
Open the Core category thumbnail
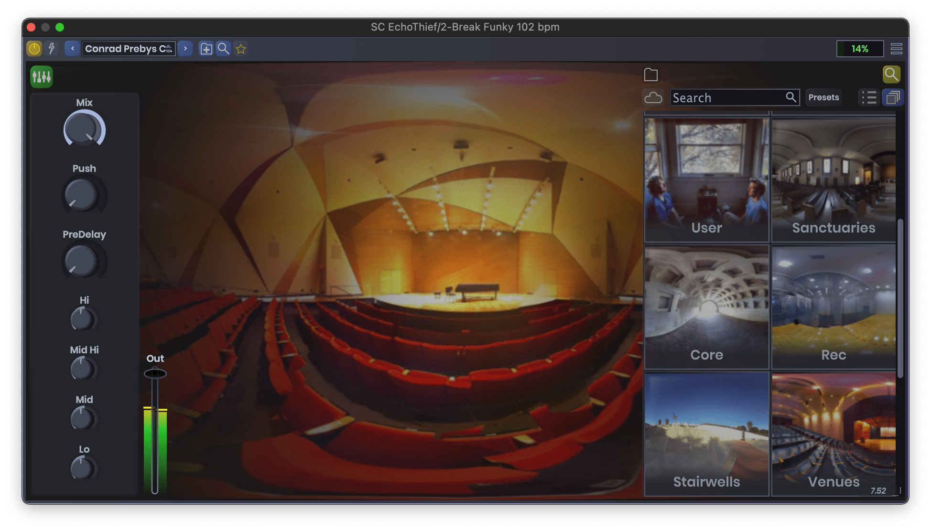pyautogui.click(x=706, y=307)
